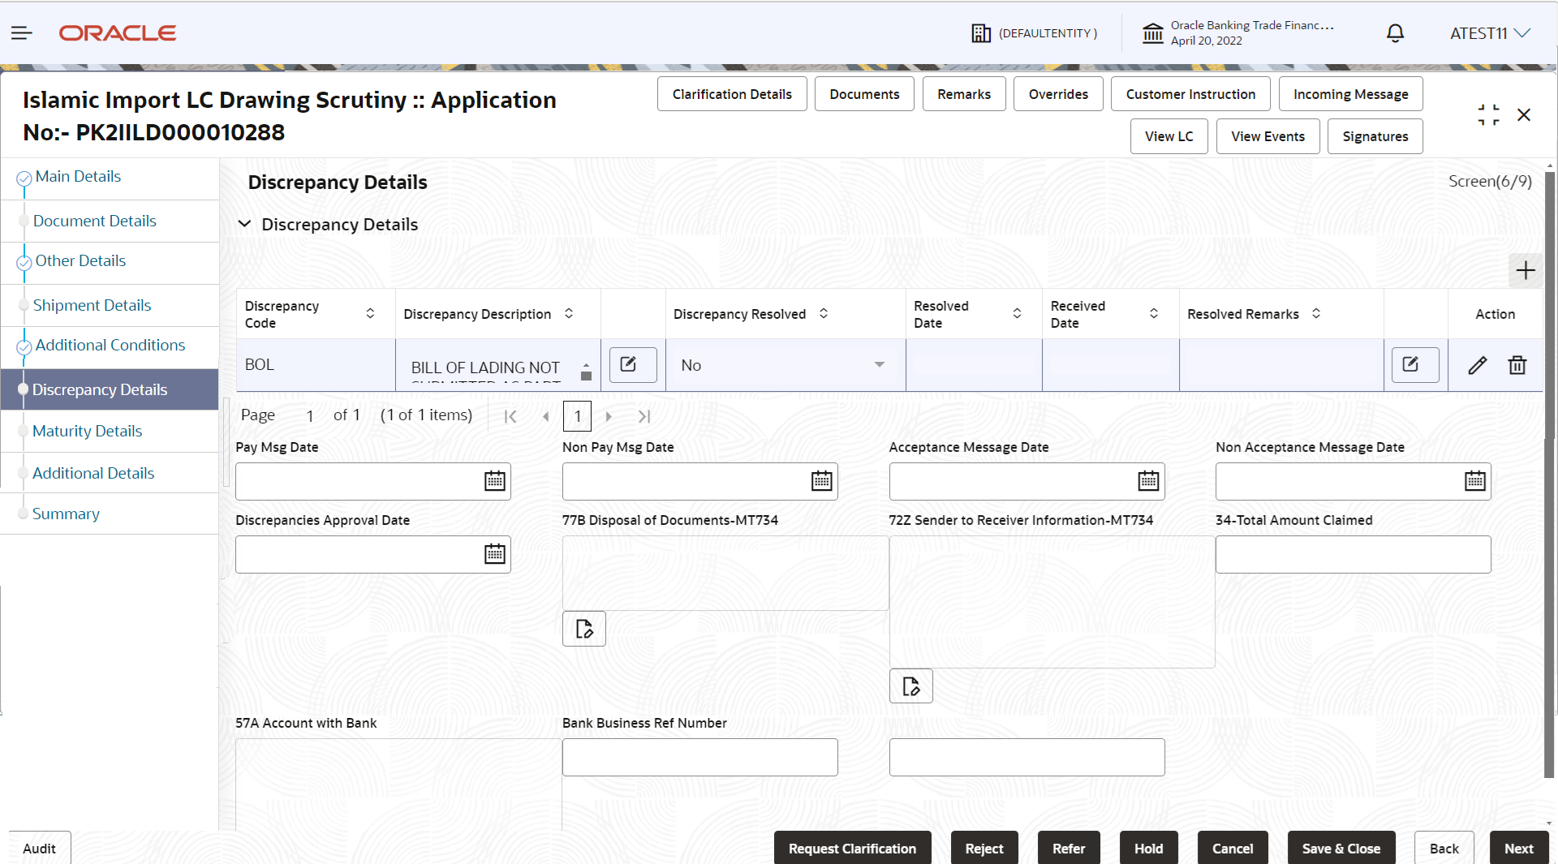Add a new discrepancy row with plus icon
The height and width of the screenshot is (864, 1558).
coord(1525,271)
